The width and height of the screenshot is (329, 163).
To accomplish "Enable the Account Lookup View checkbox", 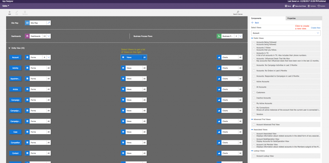I will [254, 156].
